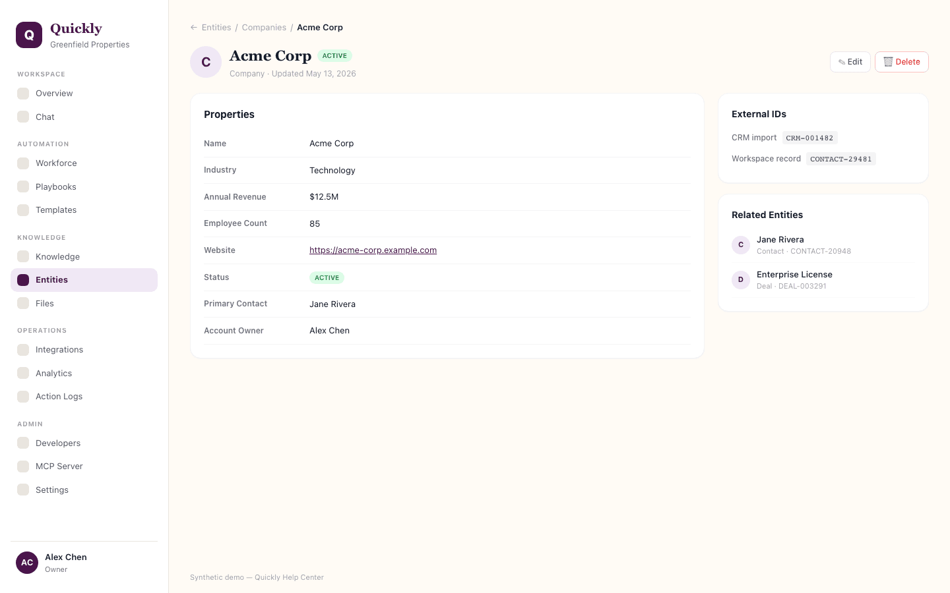
Task: View Analytics menu label
Action: click(53, 373)
